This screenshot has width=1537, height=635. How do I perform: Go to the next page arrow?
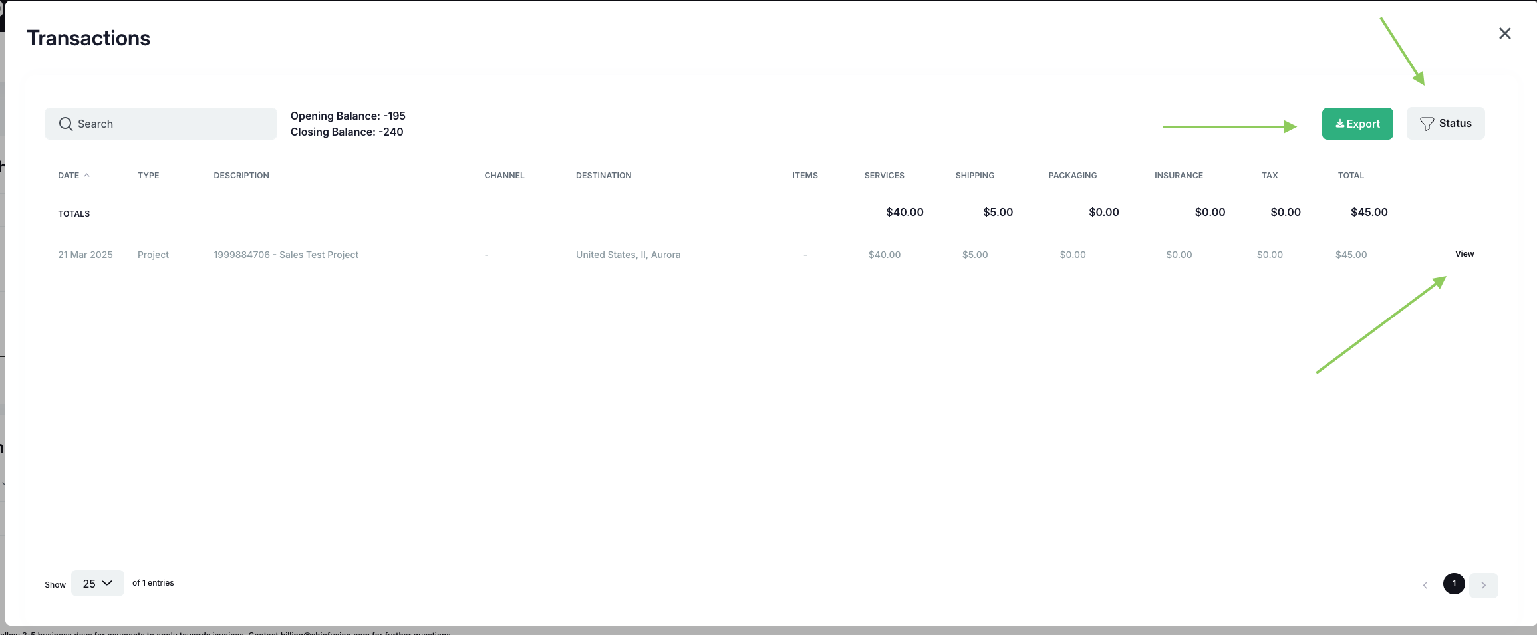click(1483, 586)
